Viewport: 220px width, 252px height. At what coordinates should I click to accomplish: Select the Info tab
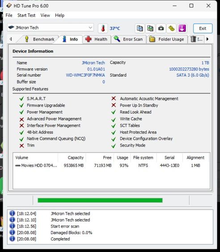(70, 39)
